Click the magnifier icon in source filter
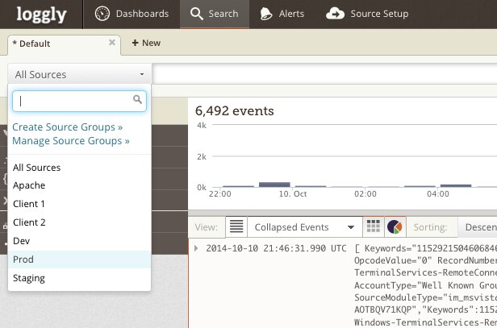497x328 pixels. pyautogui.click(x=138, y=100)
